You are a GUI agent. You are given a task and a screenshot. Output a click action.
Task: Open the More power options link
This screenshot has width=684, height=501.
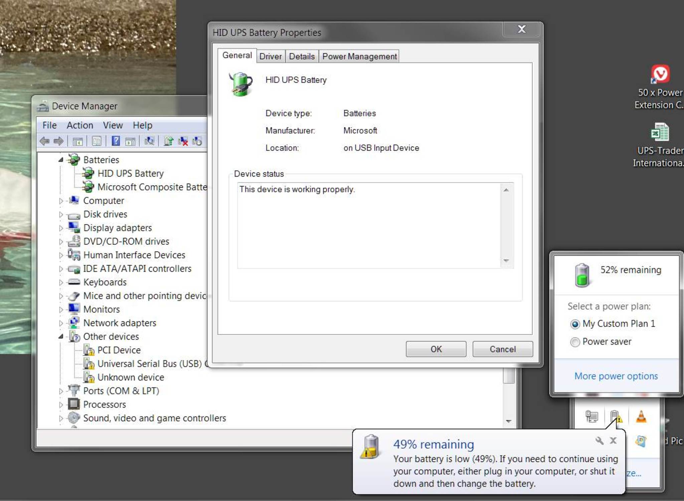click(x=616, y=376)
